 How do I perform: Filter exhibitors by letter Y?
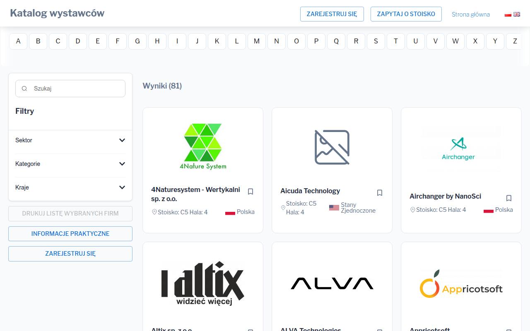click(x=495, y=41)
